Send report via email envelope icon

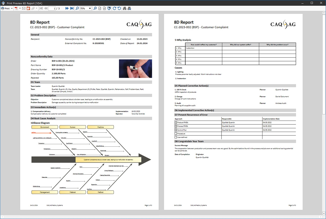point(24,8)
